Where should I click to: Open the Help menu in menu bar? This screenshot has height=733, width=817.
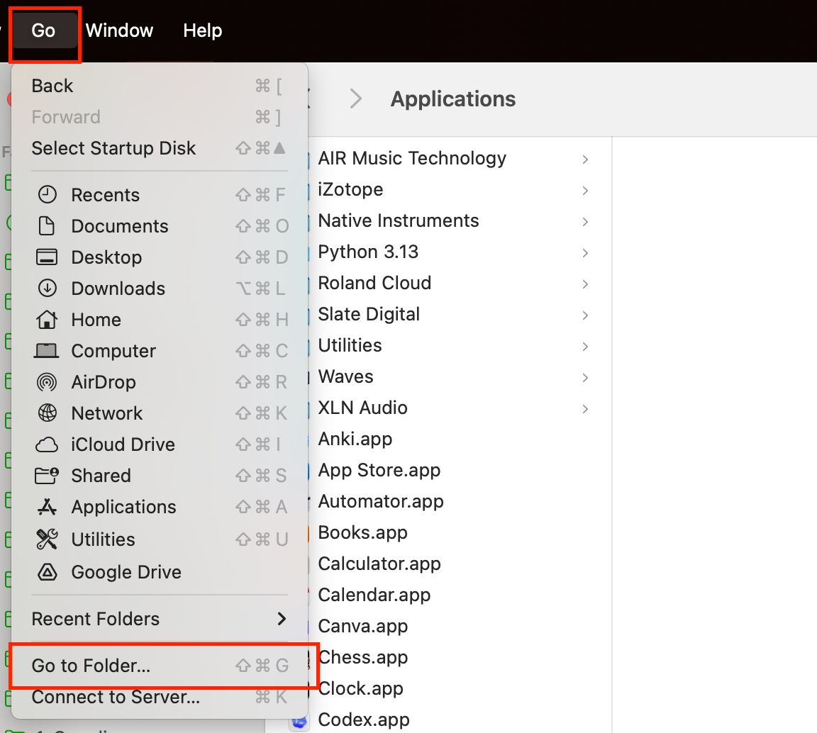202,30
